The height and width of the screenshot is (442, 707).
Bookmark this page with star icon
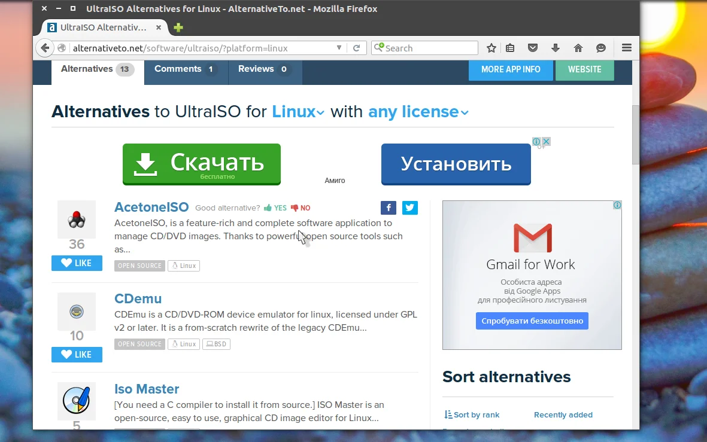(491, 48)
